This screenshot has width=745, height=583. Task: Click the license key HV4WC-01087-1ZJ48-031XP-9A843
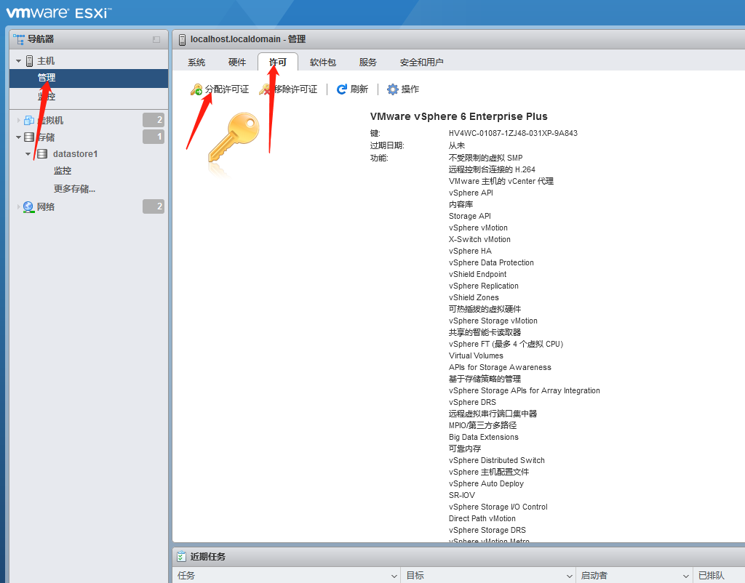513,134
